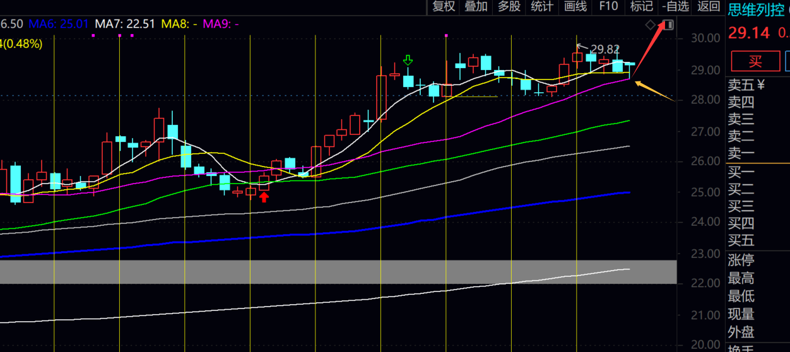Click the 标记 mark button
Image resolution: width=790 pixels, height=352 pixels.
click(641, 7)
